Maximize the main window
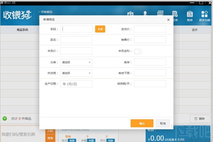213x142 pixels. [201, 2]
